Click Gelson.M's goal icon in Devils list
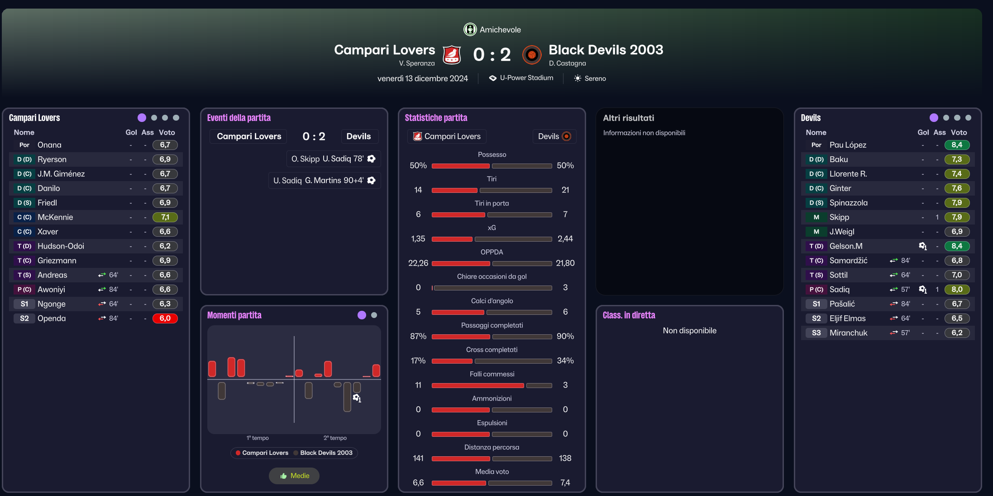 point(923,246)
